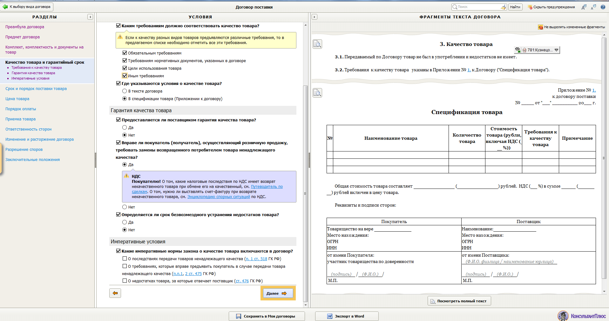Open Энциклопедию спорных ситуаций link
Image resolution: width=609 pixels, height=321 pixels.
tap(219, 197)
